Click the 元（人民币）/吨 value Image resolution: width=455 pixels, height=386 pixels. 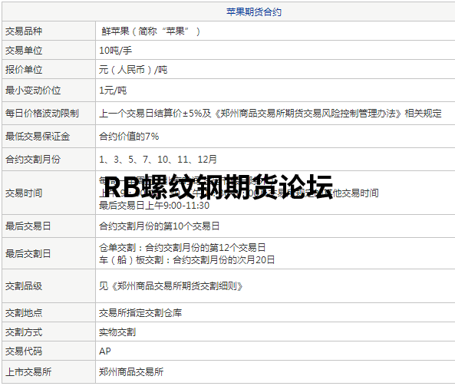click(x=134, y=70)
